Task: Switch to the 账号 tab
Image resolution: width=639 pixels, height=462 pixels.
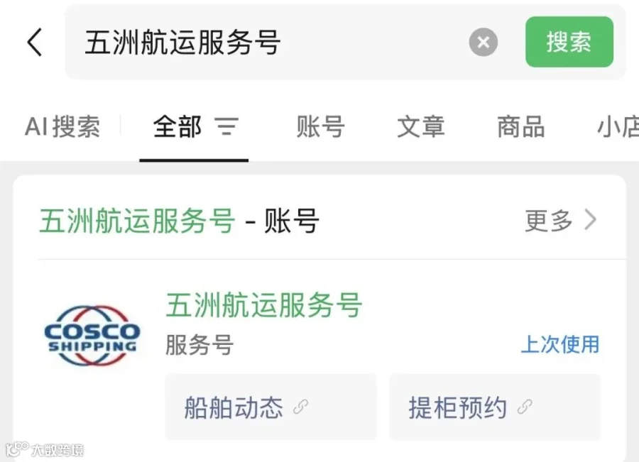Action: tap(321, 126)
